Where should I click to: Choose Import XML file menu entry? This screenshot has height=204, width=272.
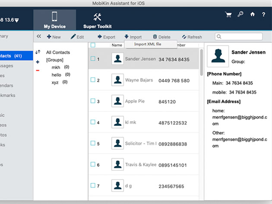pyautogui.click(x=151, y=44)
